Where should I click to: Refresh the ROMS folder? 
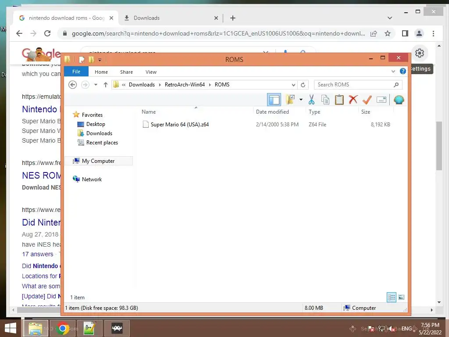coord(303,85)
